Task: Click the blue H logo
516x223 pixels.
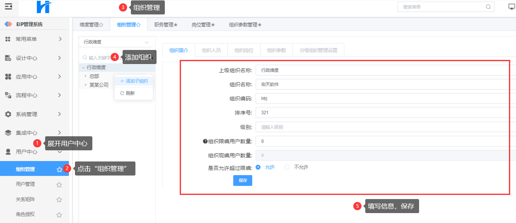Action: pyautogui.click(x=44, y=7)
